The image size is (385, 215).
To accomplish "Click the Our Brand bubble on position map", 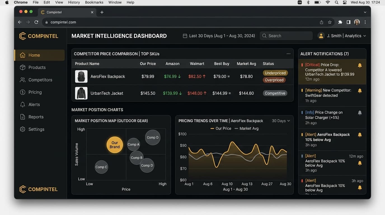I will pyautogui.click(x=115, y=145).
